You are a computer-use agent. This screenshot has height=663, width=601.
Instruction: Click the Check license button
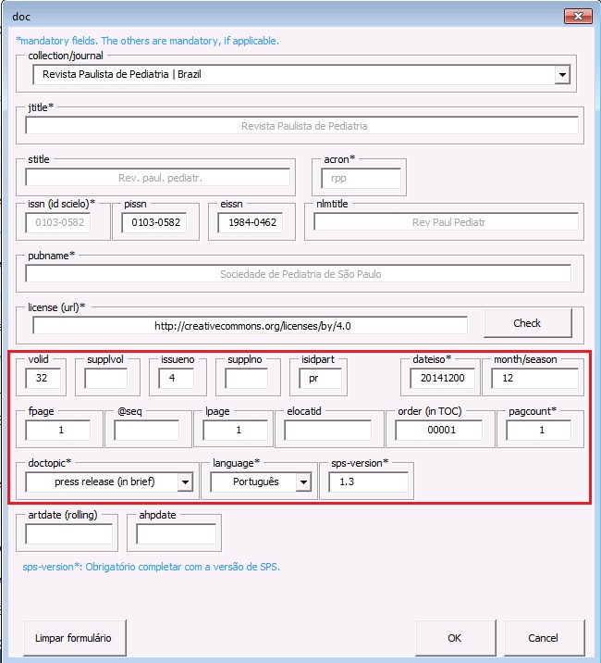tap(526, 323)
